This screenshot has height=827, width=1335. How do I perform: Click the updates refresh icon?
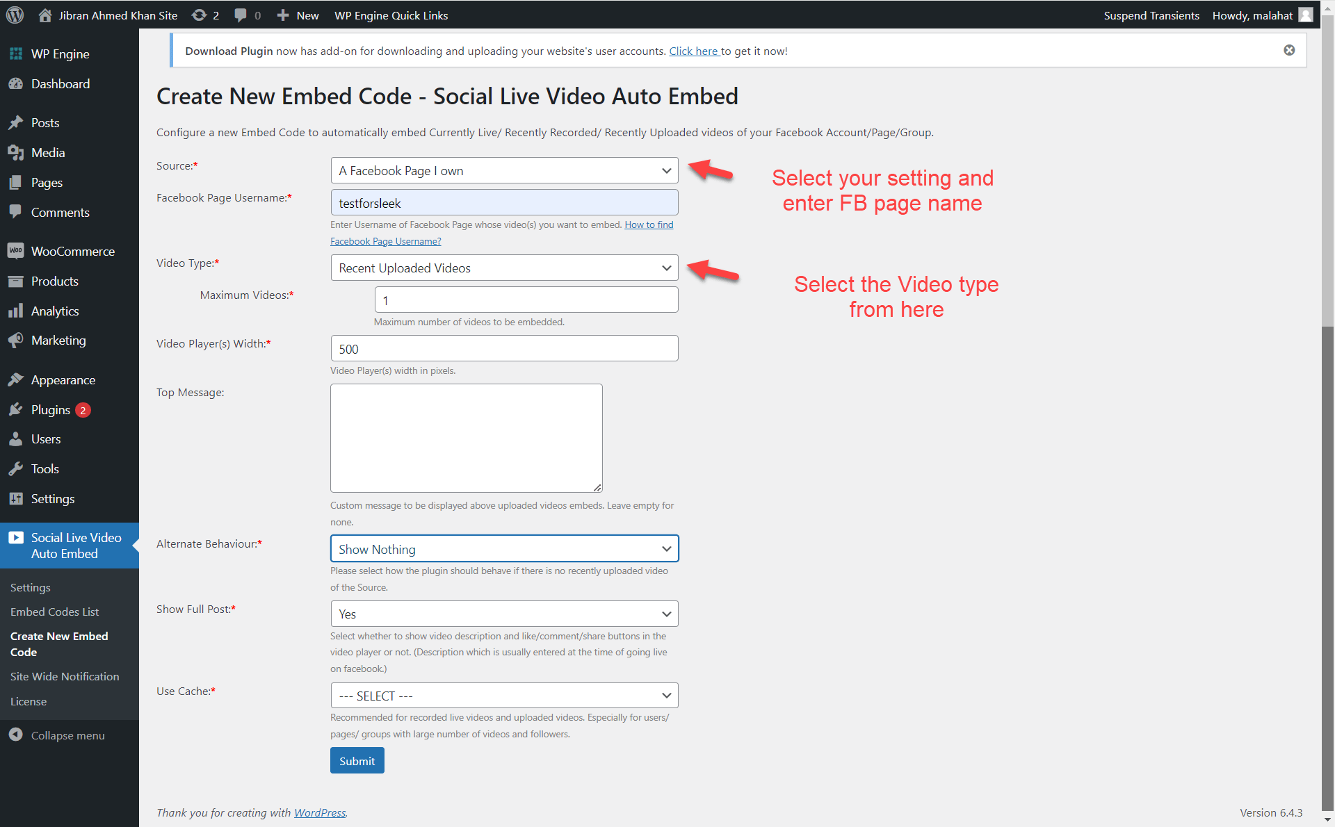(200, 15)
